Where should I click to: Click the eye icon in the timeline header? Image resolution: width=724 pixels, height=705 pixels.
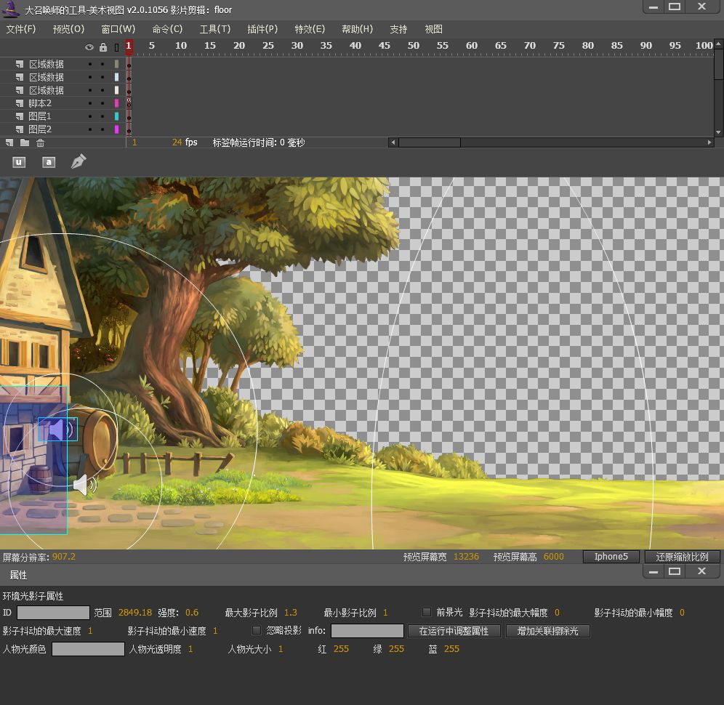pyautogui.click(x=89, y=47)
